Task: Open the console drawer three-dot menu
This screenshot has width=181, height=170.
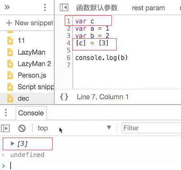Action: click(6, 113)
